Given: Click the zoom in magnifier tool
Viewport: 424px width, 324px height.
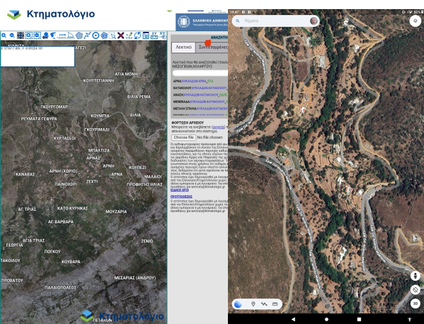Looking at the screenshot, I should (x=4, y=36).
